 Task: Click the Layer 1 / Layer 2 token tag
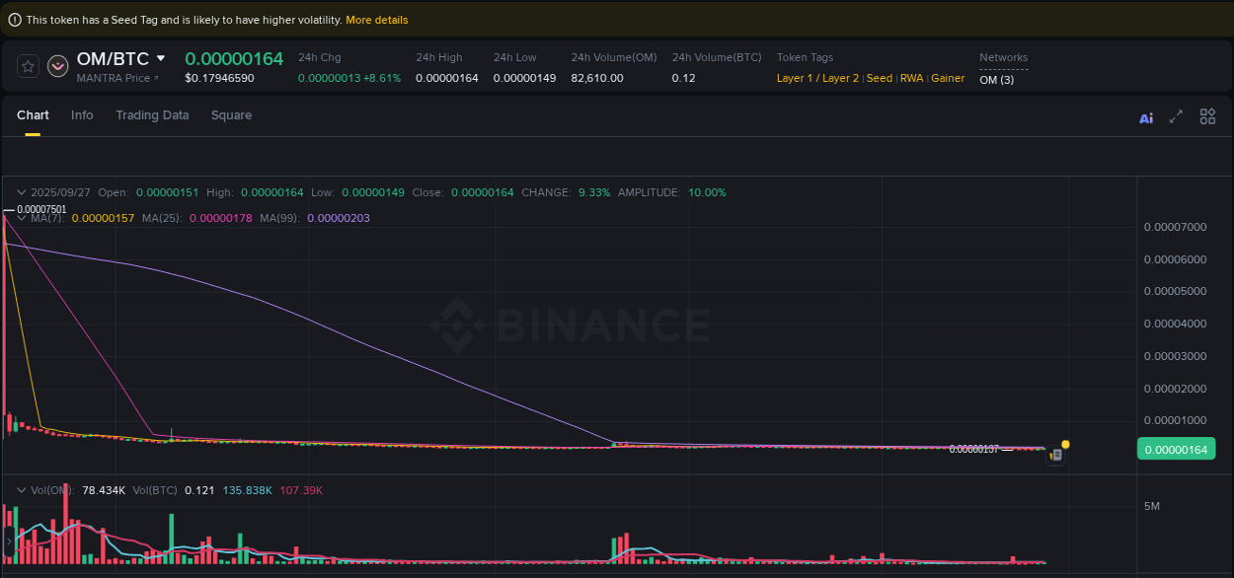(x=817, y=78)
